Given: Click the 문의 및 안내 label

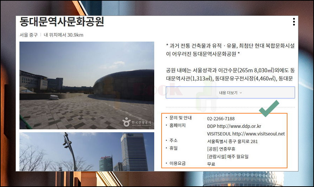Looking at the screenshot, I should pos(180,118).
